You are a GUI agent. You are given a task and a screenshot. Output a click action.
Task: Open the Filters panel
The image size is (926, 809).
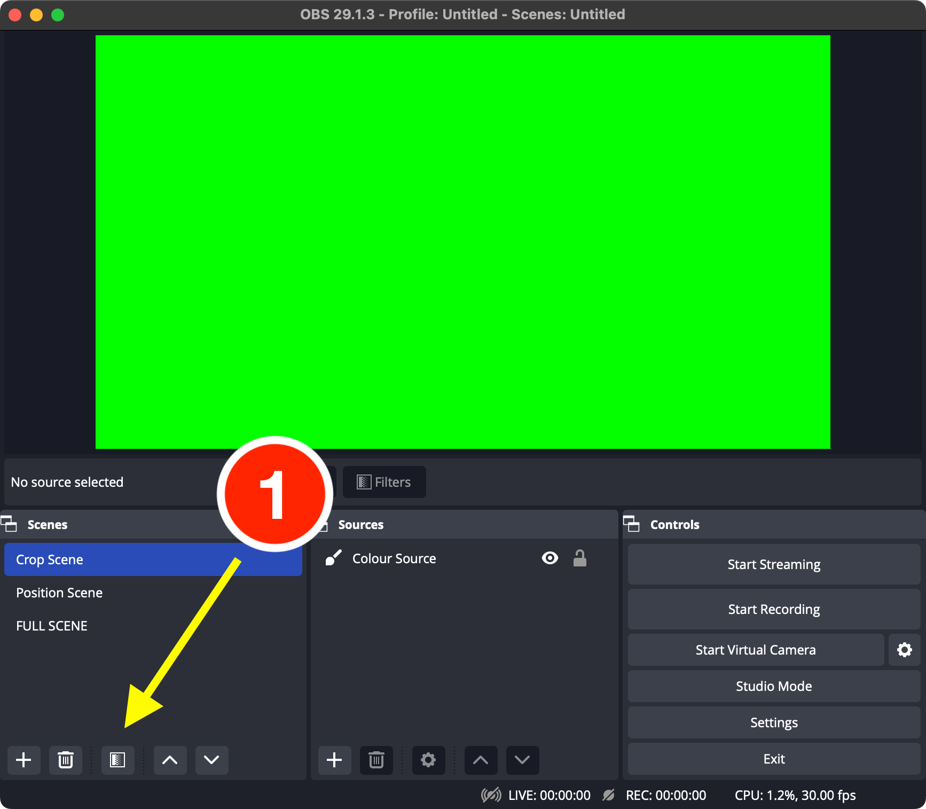click(x=383, y=481)
